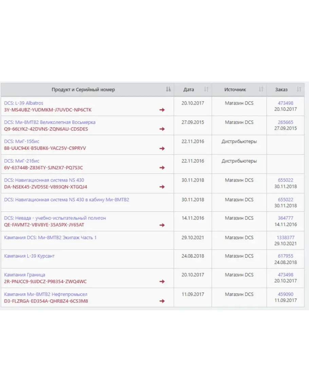The width and height of the screenshot is (309, 392).
Task: Click red arrow in Невада полигон row
Action: pos(162,225)
